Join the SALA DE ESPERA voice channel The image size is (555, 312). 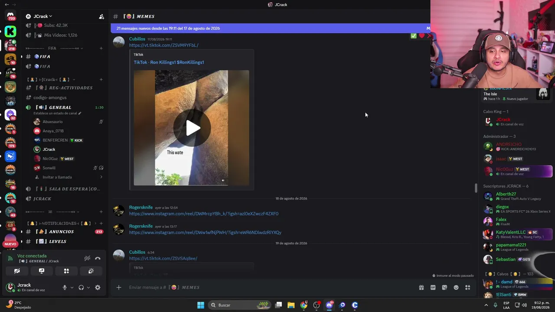pos(64,189)
